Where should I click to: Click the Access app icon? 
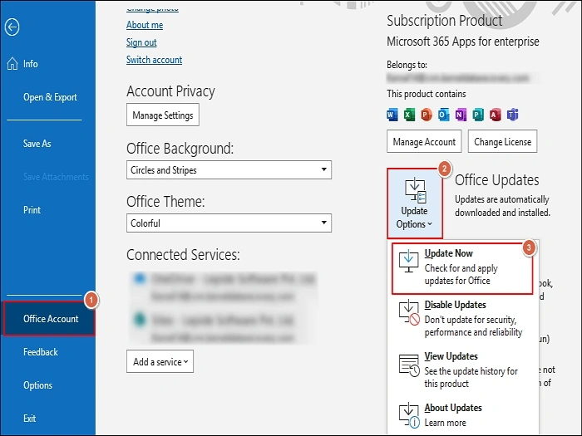496,115
